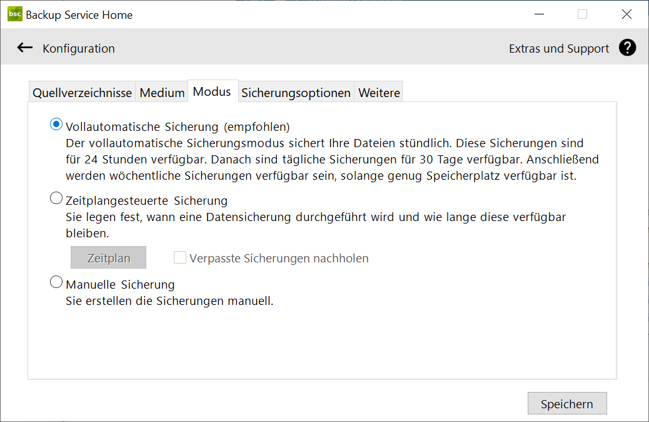Viewport: 649px width, 422px height.
Task: Choose Zeitplangesteuerte Sicherung radio button
Action: point(56,199)
